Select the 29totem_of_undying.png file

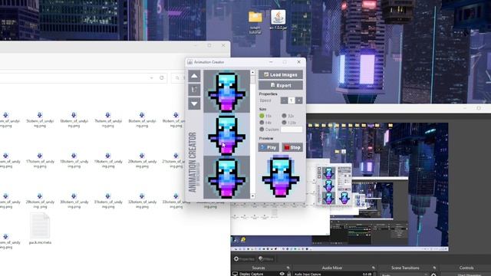(x=40, y=201)
